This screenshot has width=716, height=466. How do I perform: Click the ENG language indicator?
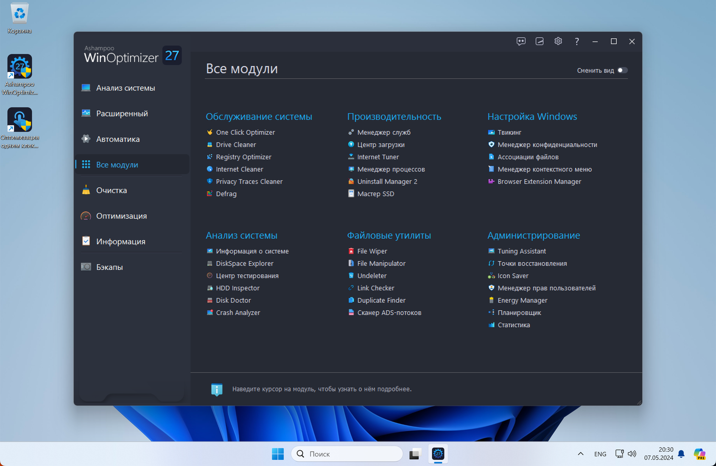point(600,454)
